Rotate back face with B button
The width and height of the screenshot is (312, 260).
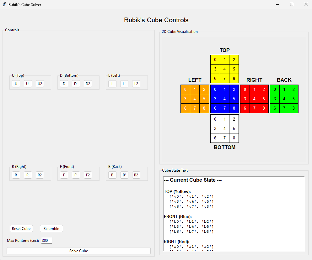click(112, 175)
